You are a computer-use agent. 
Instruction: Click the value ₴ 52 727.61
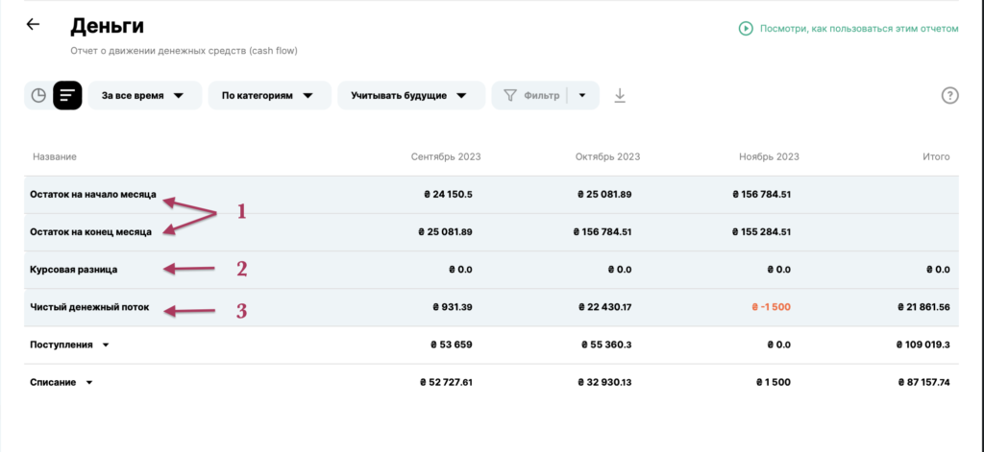pos(446,382)
